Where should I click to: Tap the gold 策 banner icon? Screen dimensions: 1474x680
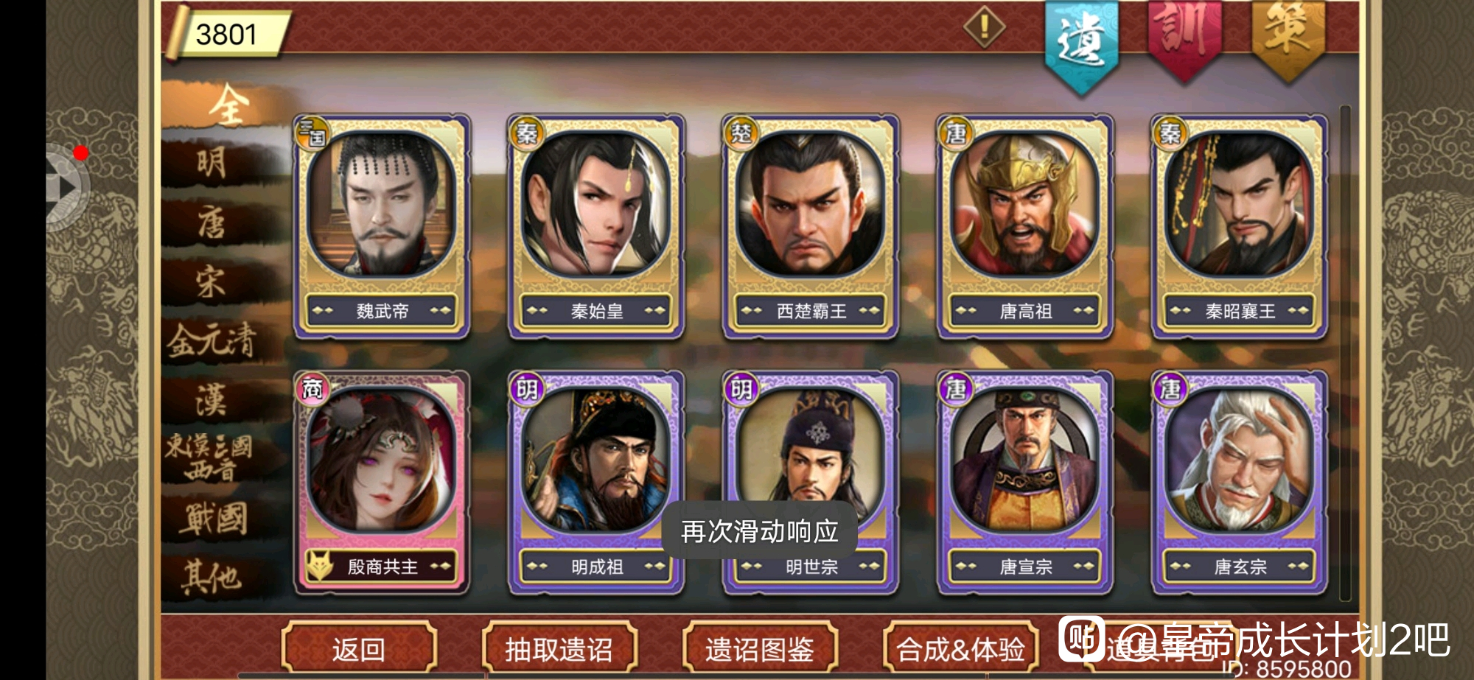click(1288, 38)
